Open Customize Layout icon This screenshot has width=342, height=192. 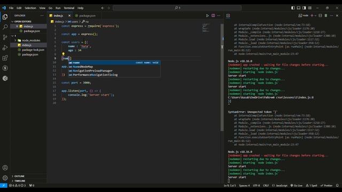click(x=310, y=8)
